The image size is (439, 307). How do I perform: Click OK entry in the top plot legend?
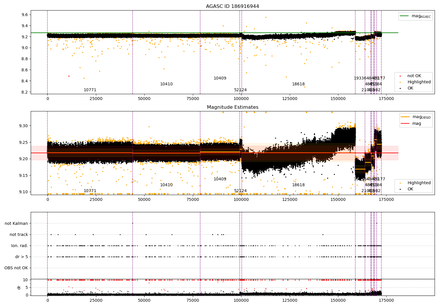(x=410, y=88)
